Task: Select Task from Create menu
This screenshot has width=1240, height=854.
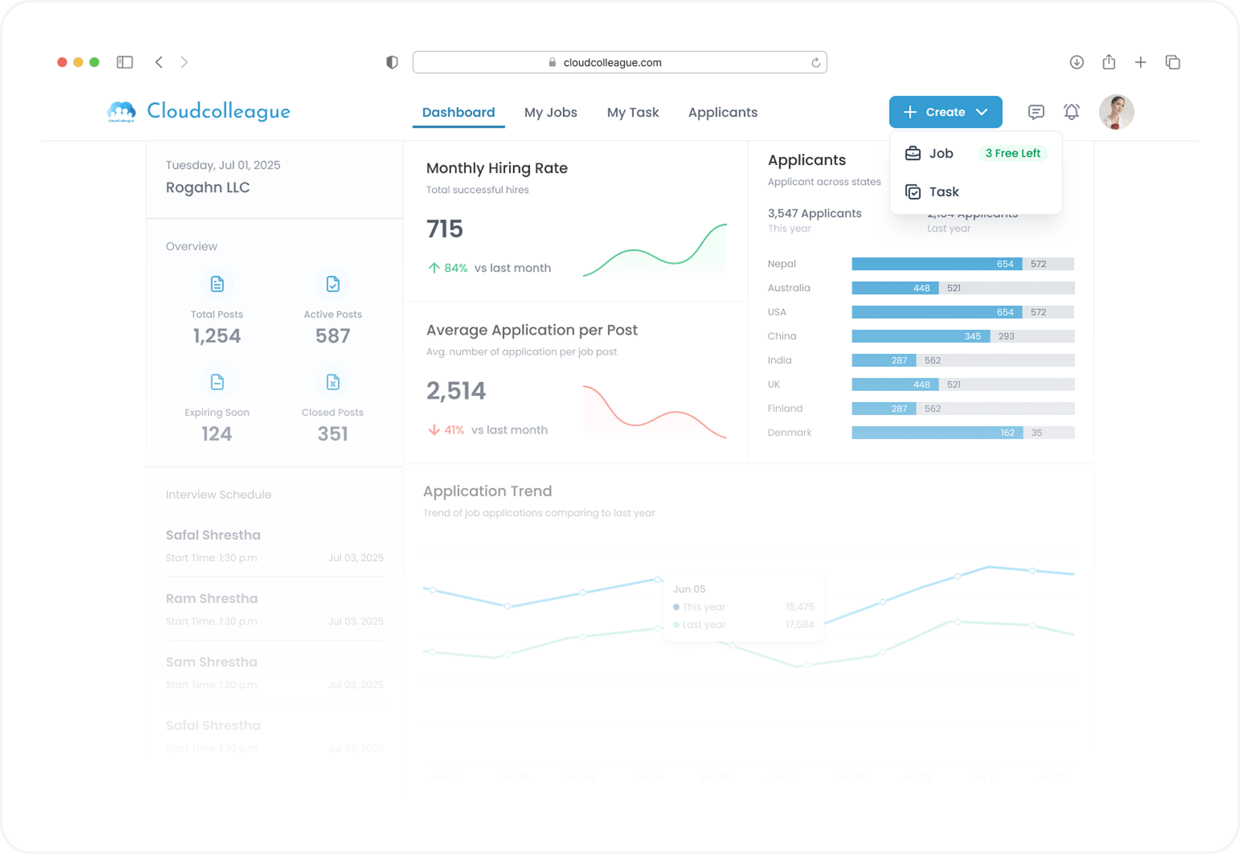Action: click(943, 192)
